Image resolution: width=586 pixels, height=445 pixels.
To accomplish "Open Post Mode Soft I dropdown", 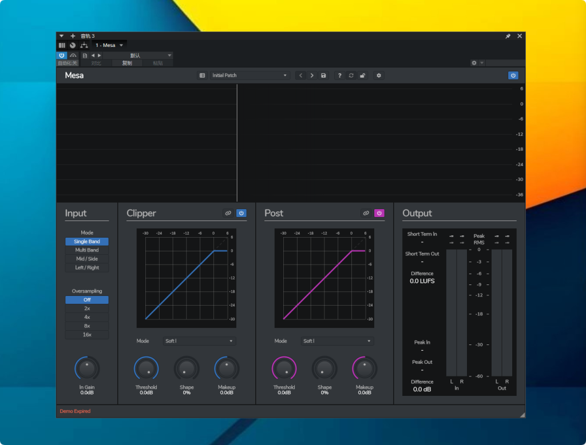I will pyautogui.click(x=337, y=341).
